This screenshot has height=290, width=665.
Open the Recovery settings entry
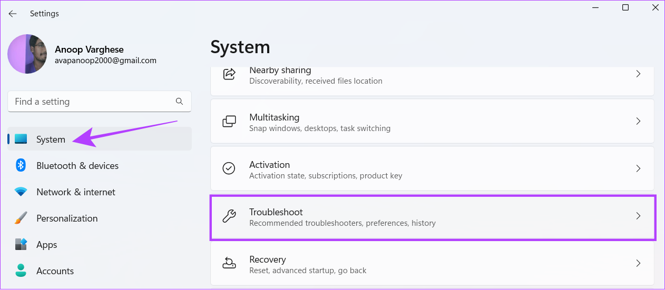(x=432, y=263)
